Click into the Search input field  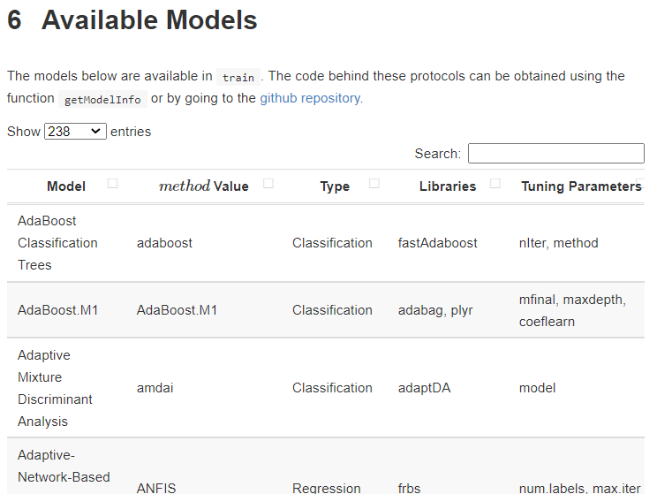555,154
